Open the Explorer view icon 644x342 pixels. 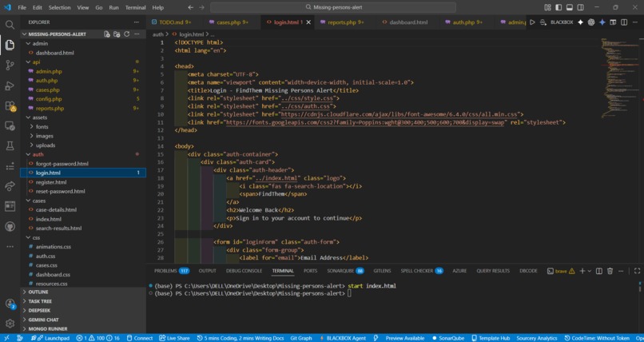(x=10, y=44)
